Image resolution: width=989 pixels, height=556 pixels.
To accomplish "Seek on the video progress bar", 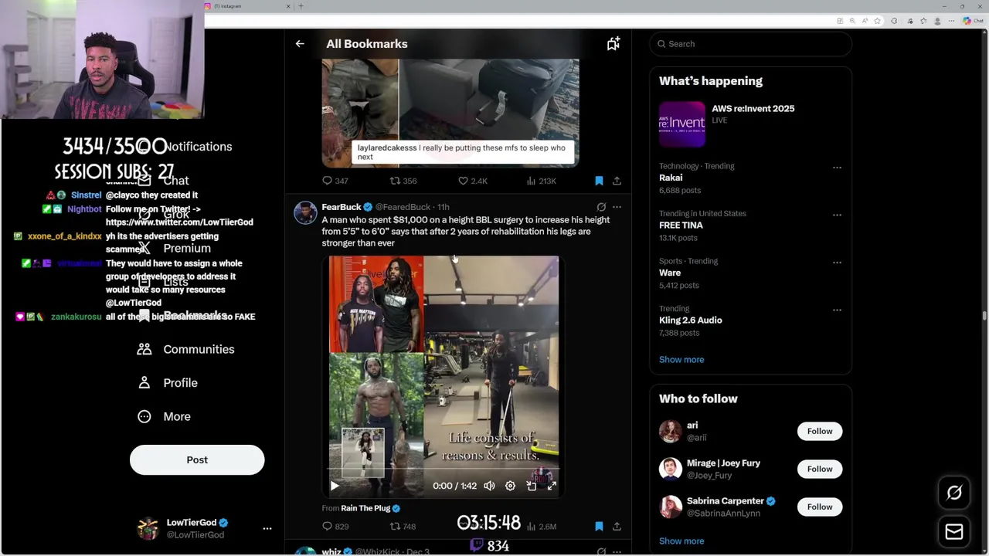I will (x=444, y=469).
